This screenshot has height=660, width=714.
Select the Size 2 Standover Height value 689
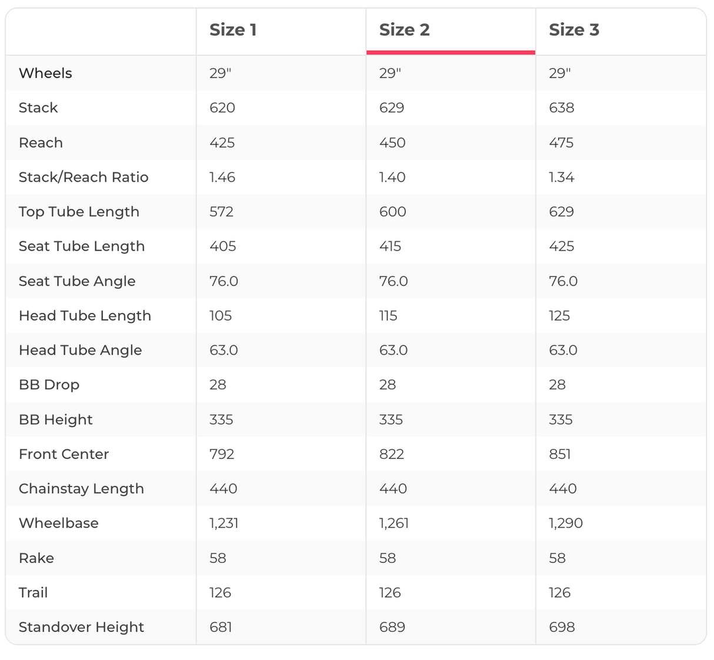point(392,627)
